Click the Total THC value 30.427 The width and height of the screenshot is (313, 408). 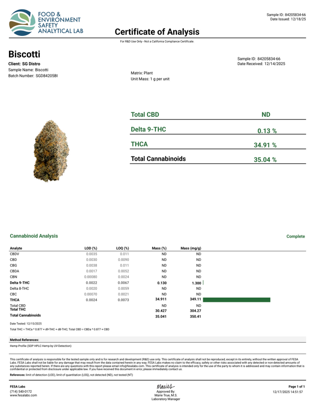[x=161, y=311]
